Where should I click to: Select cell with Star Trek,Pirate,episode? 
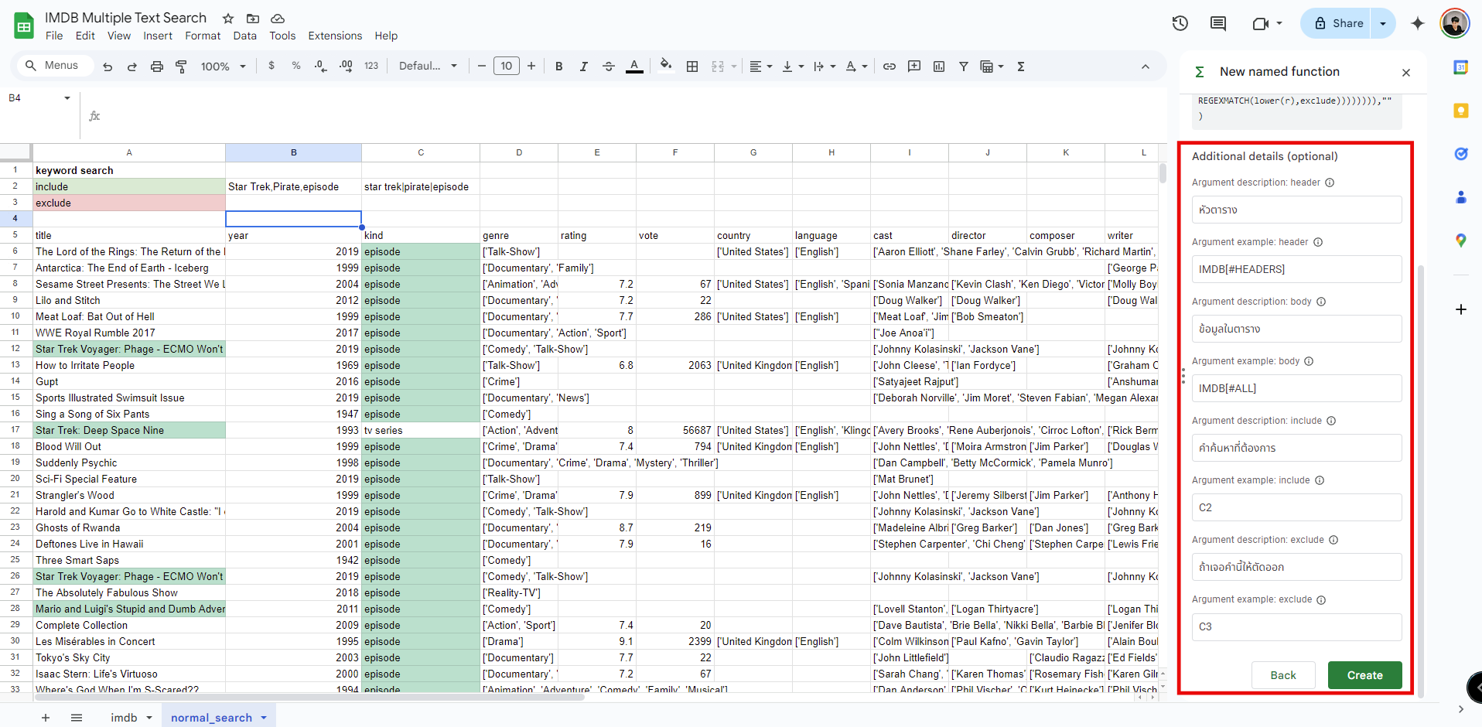[x=293, y=186]
